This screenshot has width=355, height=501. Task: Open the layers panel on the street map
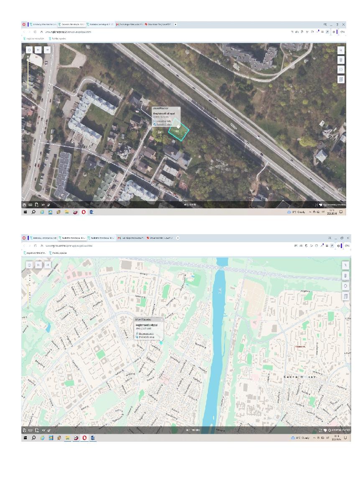[x=345, y=275]
